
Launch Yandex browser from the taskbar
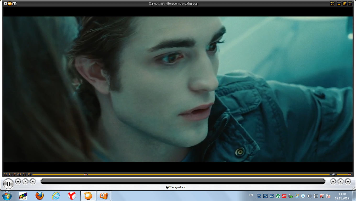(x=72, y=196)
